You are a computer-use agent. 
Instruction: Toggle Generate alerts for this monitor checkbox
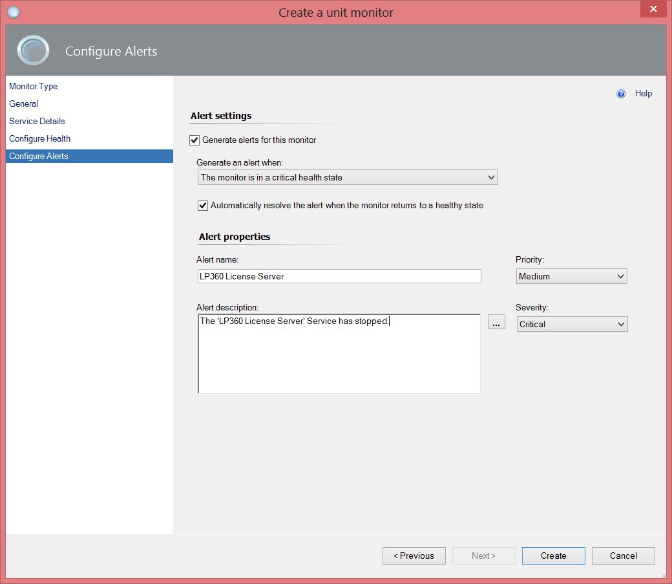[194, 140]
